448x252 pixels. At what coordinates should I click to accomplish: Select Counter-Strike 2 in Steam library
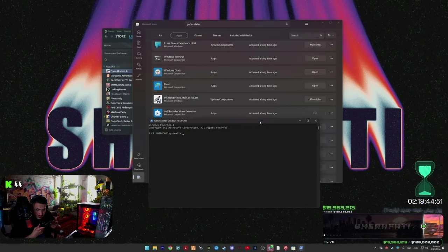click(x=119, y=117)
